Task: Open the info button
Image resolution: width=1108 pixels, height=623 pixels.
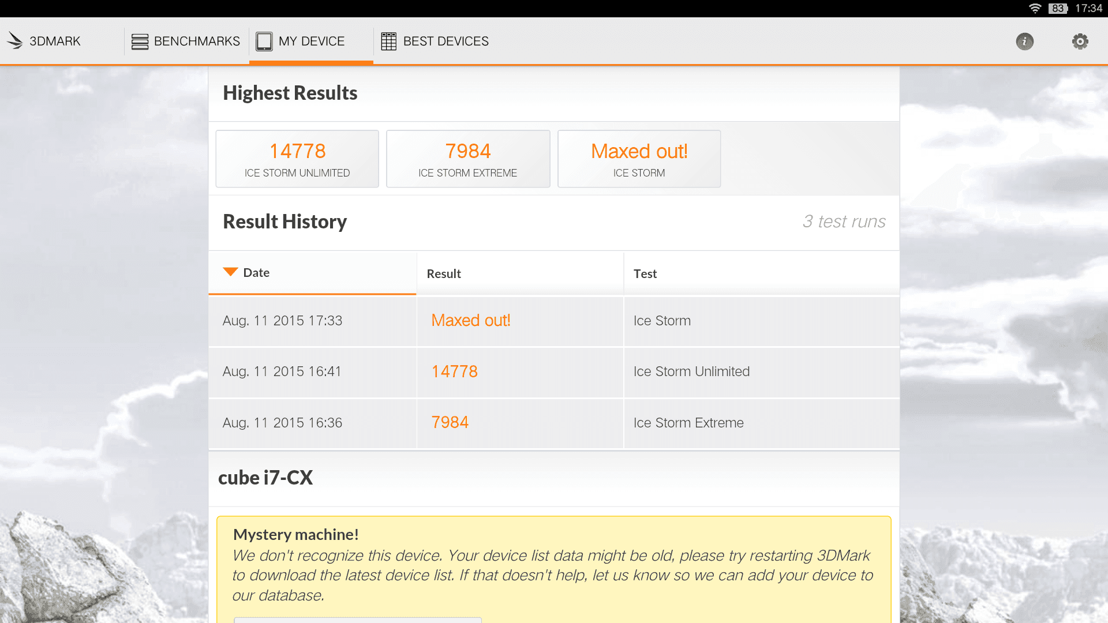Action: tap(1025, 42)
